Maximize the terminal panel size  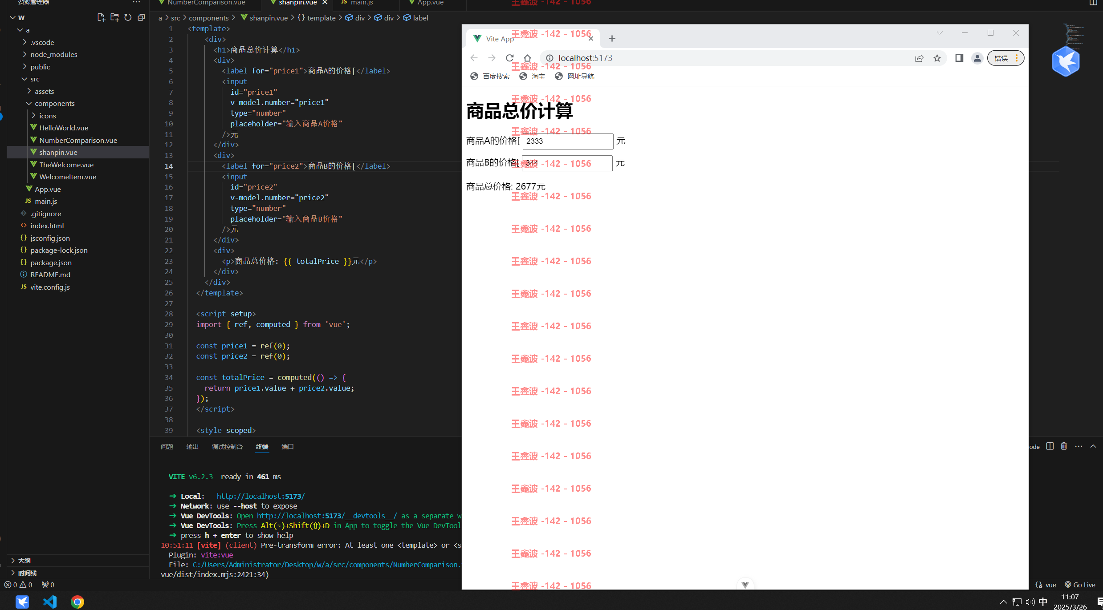[1093, 446]
